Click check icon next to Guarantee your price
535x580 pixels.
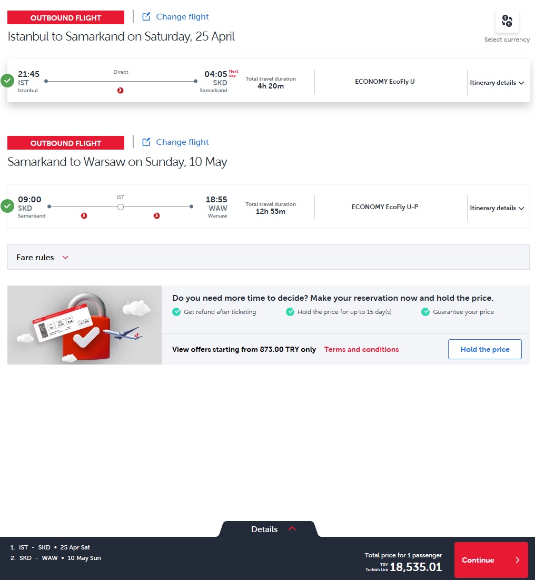(x=425, y=312)
